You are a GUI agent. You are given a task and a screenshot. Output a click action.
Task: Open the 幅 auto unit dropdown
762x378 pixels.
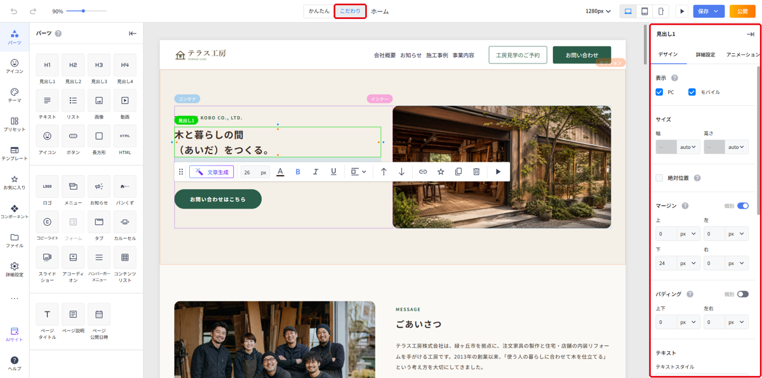pos(688,147)
